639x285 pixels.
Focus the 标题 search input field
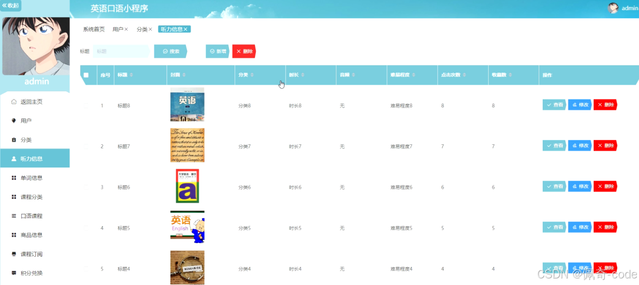tap(121, 51)
